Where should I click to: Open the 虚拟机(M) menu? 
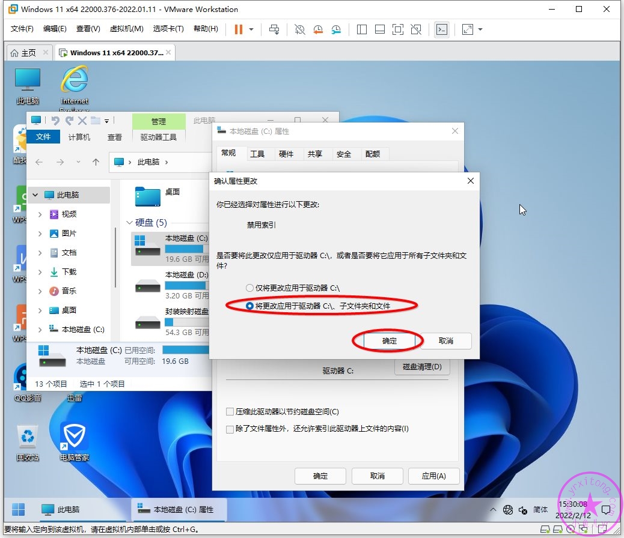(126, 29)
